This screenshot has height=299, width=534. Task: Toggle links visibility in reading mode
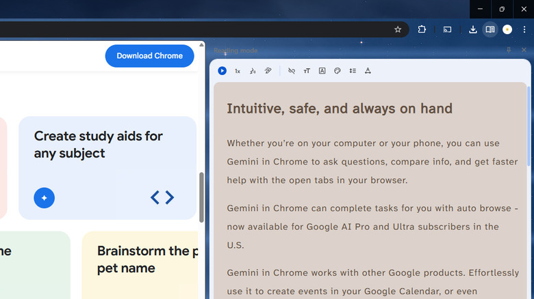[292, 71]
